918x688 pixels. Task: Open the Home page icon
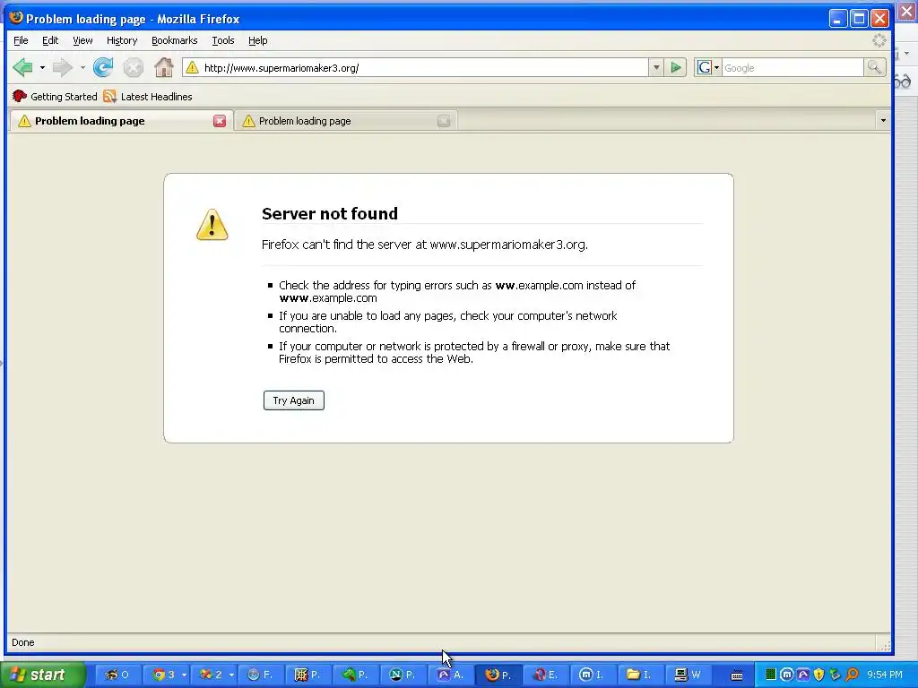coord(164,68)
